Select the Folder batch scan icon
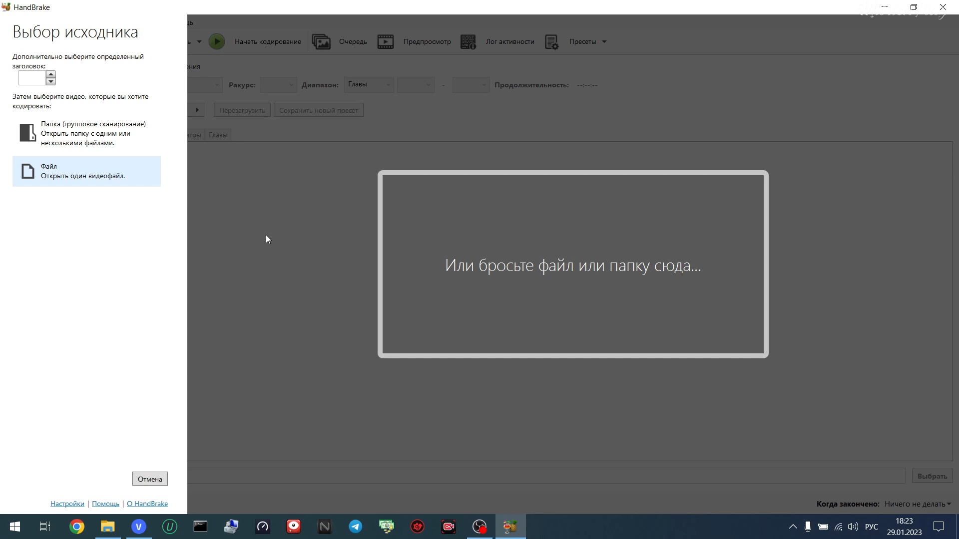Image resolution: width=959 pixels, height=539 pixels. click(27, 133)
